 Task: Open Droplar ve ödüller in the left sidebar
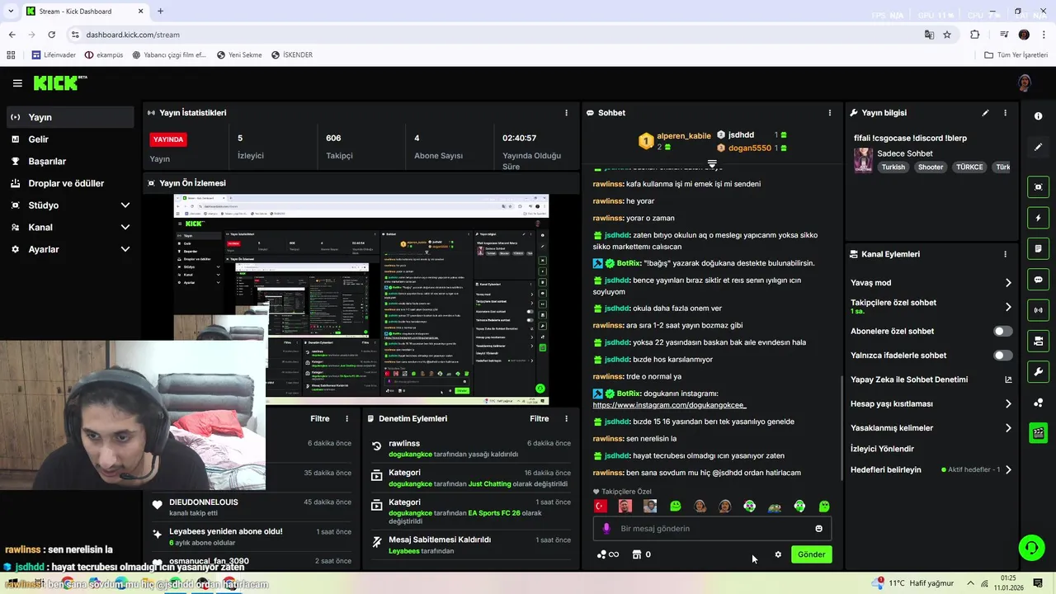tap(70, 183)
